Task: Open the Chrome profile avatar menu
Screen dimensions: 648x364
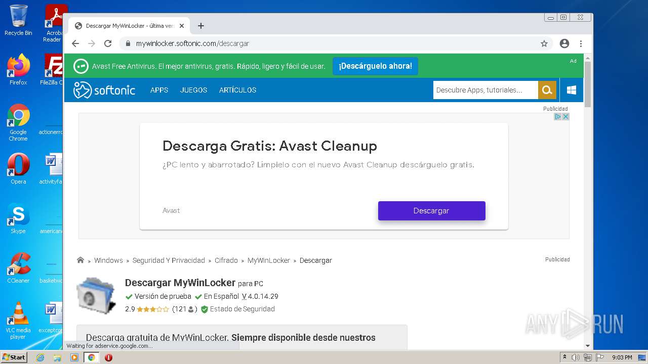Action: pyautogui.click(x=564, y=43)
